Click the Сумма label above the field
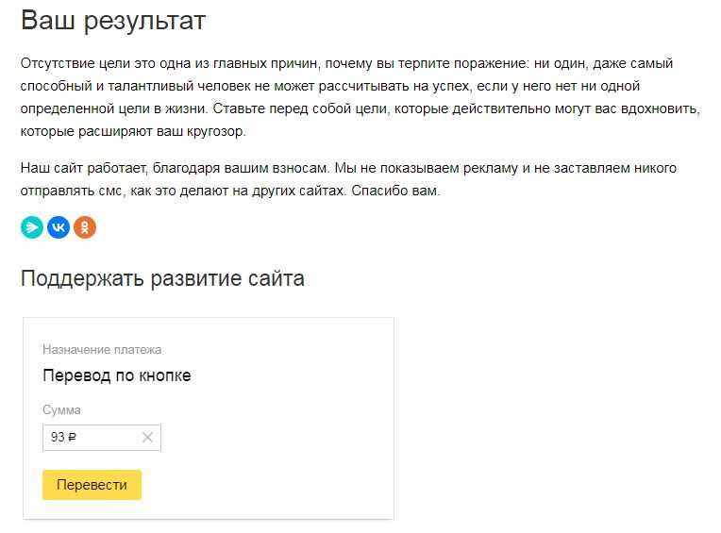The width and height of the screenshot is (721, 533). (61, 409)
